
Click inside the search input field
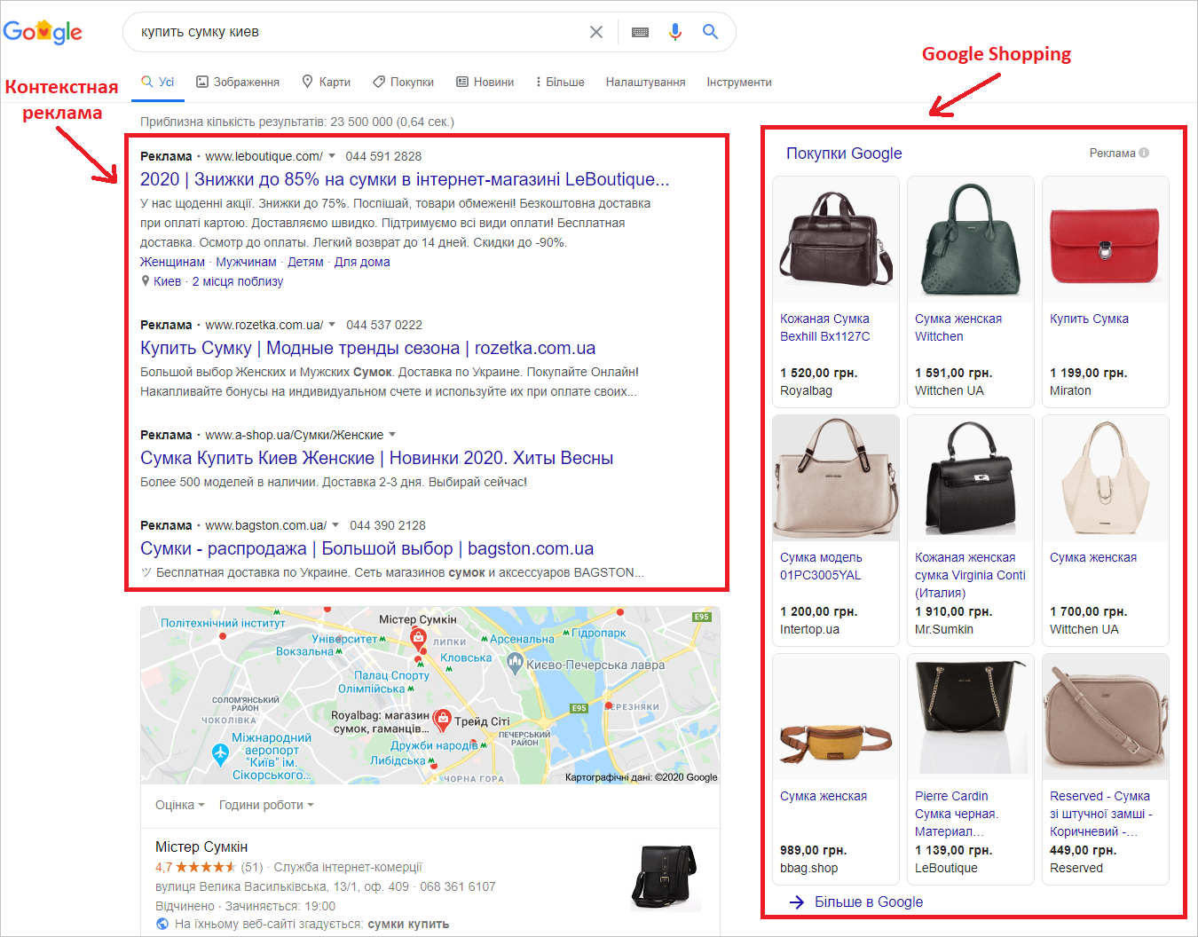click(355, 32)
